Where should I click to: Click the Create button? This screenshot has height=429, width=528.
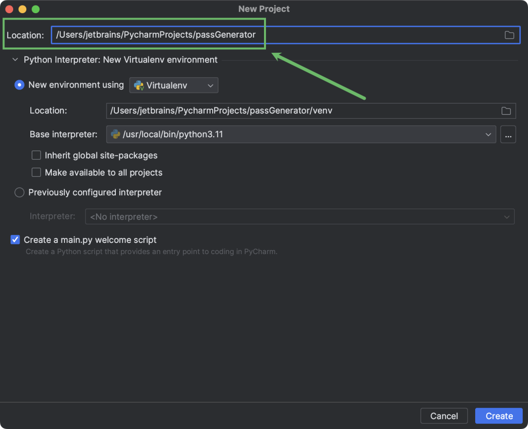[499, 416]
